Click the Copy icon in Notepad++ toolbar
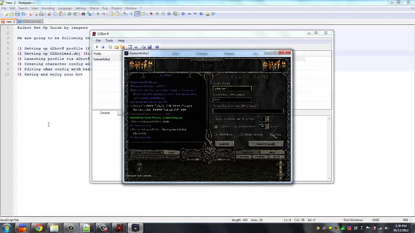 coord(55,14)
